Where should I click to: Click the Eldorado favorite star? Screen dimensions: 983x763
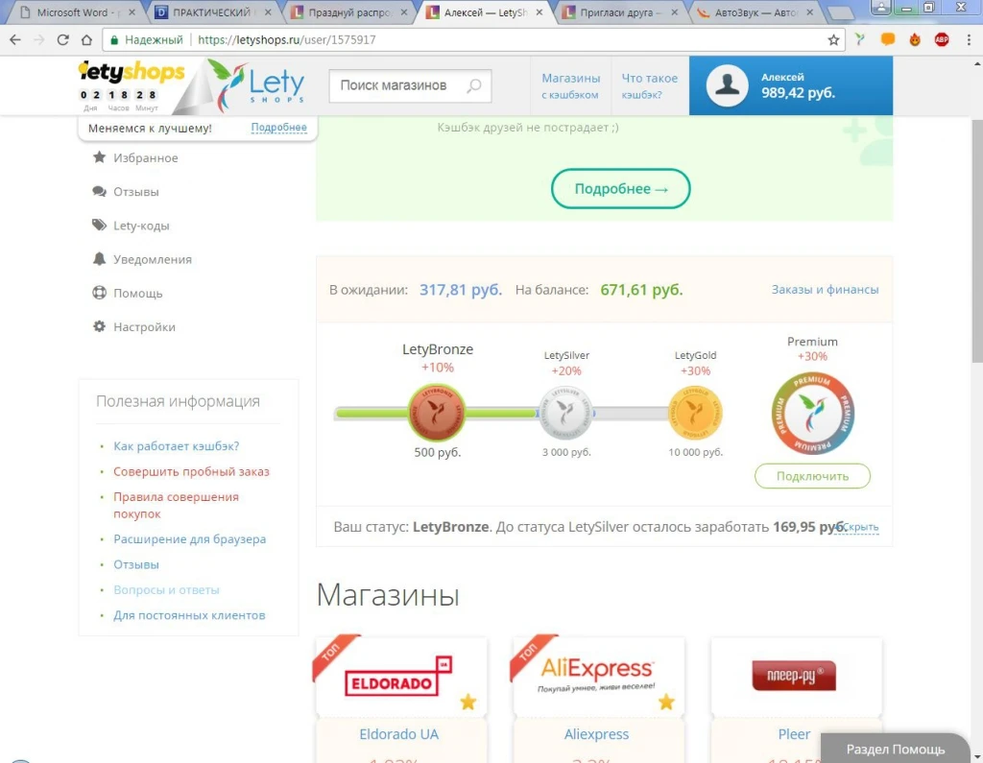(468, 702)
